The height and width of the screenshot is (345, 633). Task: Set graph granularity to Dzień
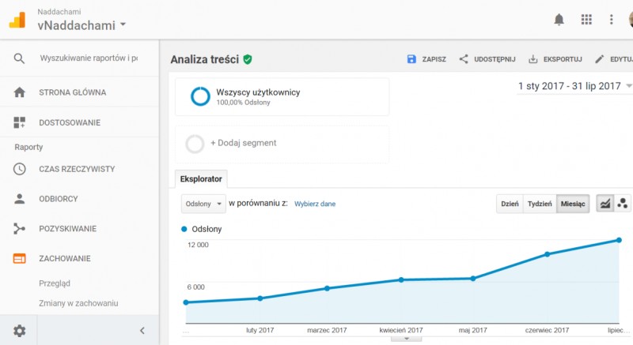510,204
